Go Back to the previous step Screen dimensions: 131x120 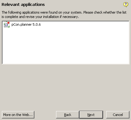tap(68, 115)
